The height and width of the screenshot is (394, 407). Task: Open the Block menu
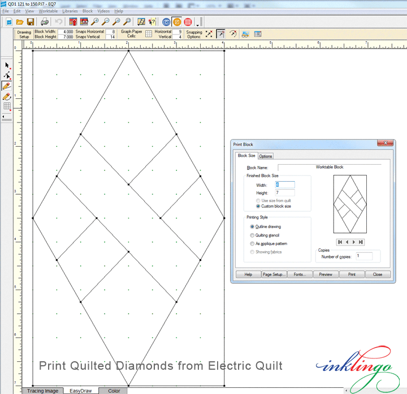[88, 11]
